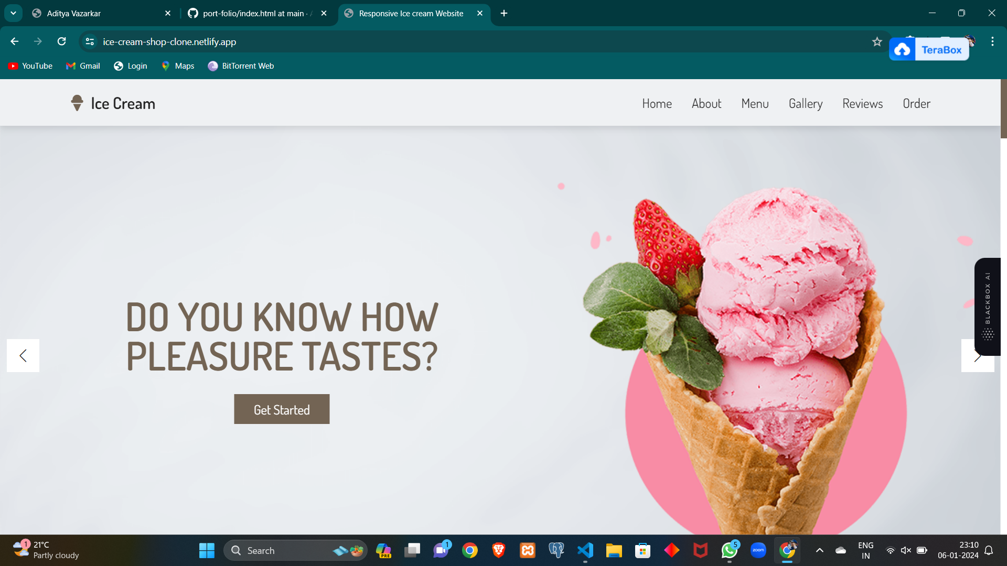Show hidden system tray icons

click(x=819, y=550)
